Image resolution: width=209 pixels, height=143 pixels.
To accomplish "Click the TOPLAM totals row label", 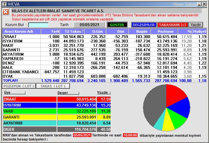I will pyautogui.click(x=10, y=80).
